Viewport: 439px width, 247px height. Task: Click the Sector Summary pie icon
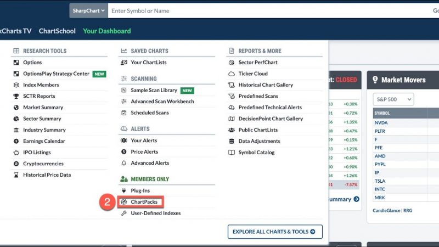point(16,119)
